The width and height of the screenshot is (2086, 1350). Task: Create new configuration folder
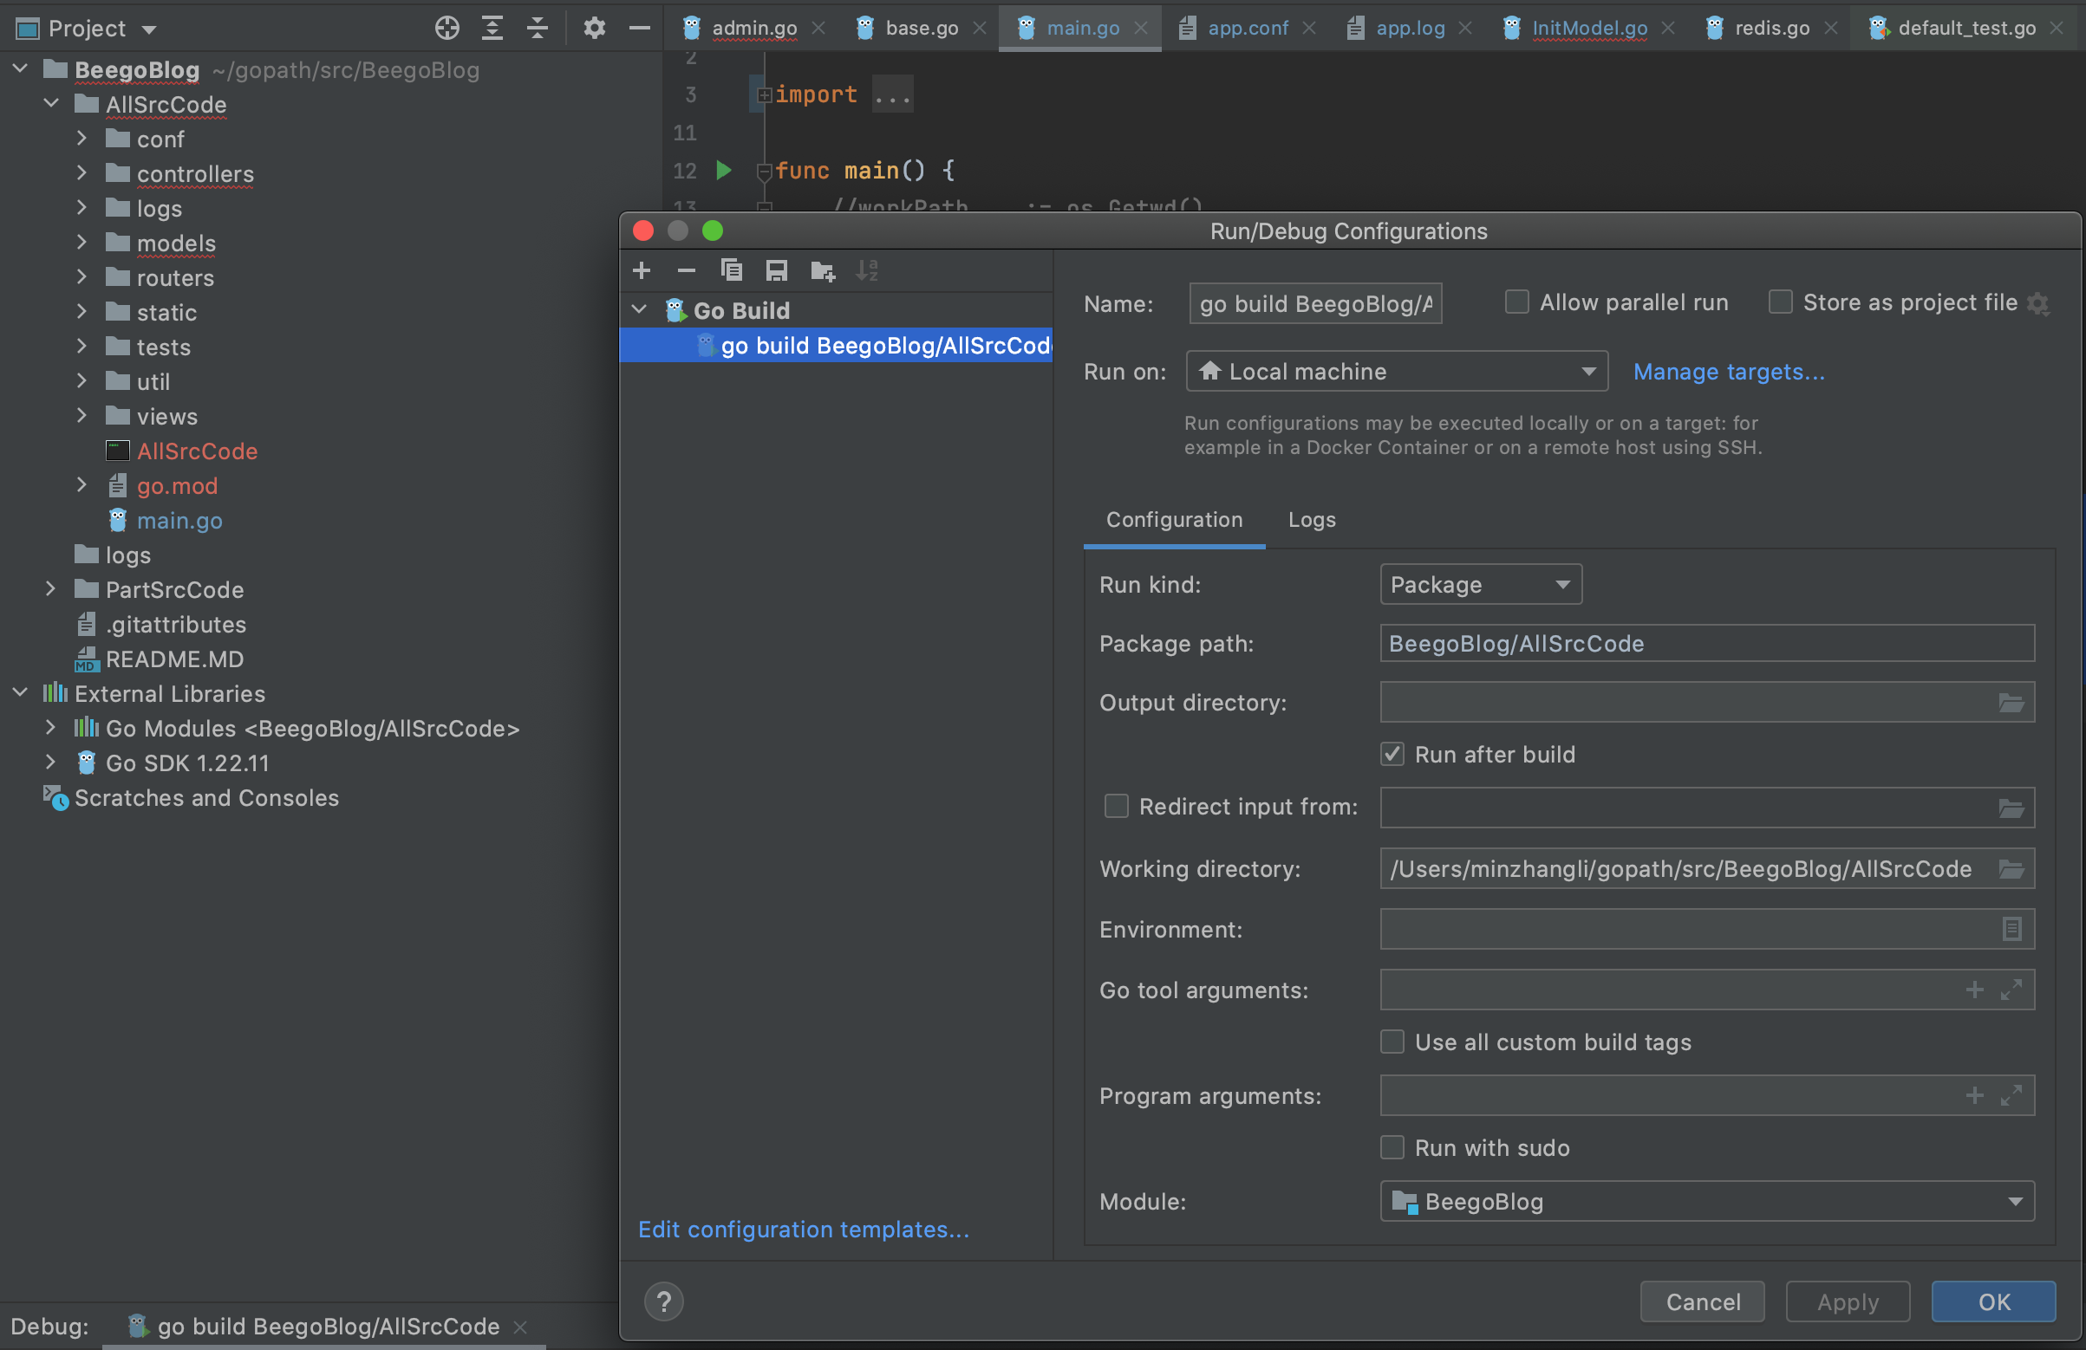click(822, 270)
